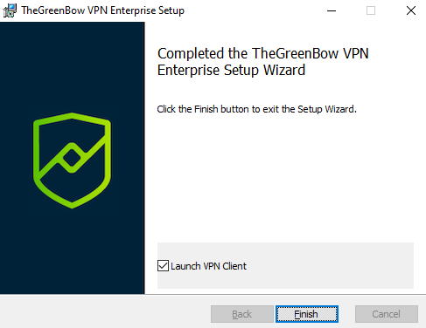Screen dimensions: 426x328
Task: Close the setup window with the X icon
Action: (x=411, y=10)
